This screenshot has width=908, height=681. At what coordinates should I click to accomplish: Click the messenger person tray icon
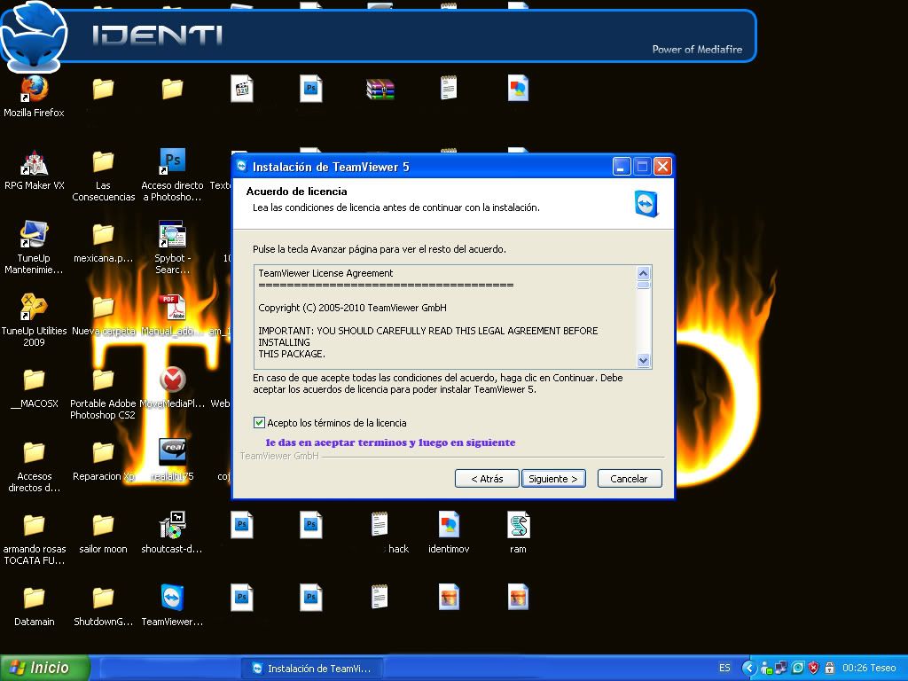pyautogui.click(x=766, y=668)
